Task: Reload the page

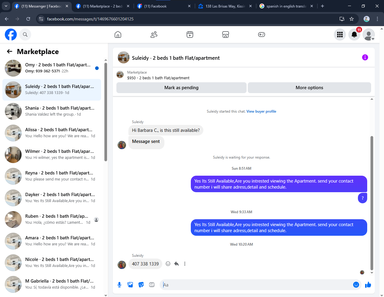Action: [28, 19]
